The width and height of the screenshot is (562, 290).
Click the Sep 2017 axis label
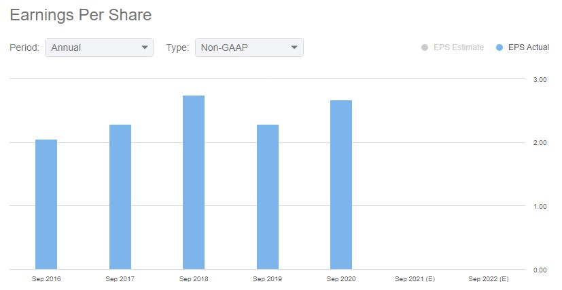click(120, 279)
